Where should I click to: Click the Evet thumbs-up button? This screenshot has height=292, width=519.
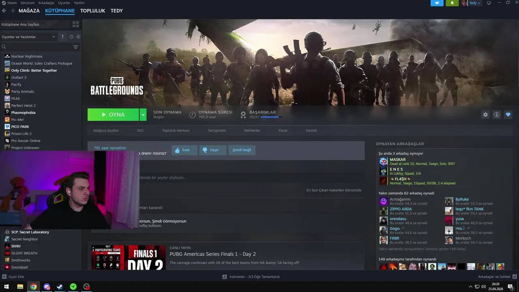[x=184, y=150]
